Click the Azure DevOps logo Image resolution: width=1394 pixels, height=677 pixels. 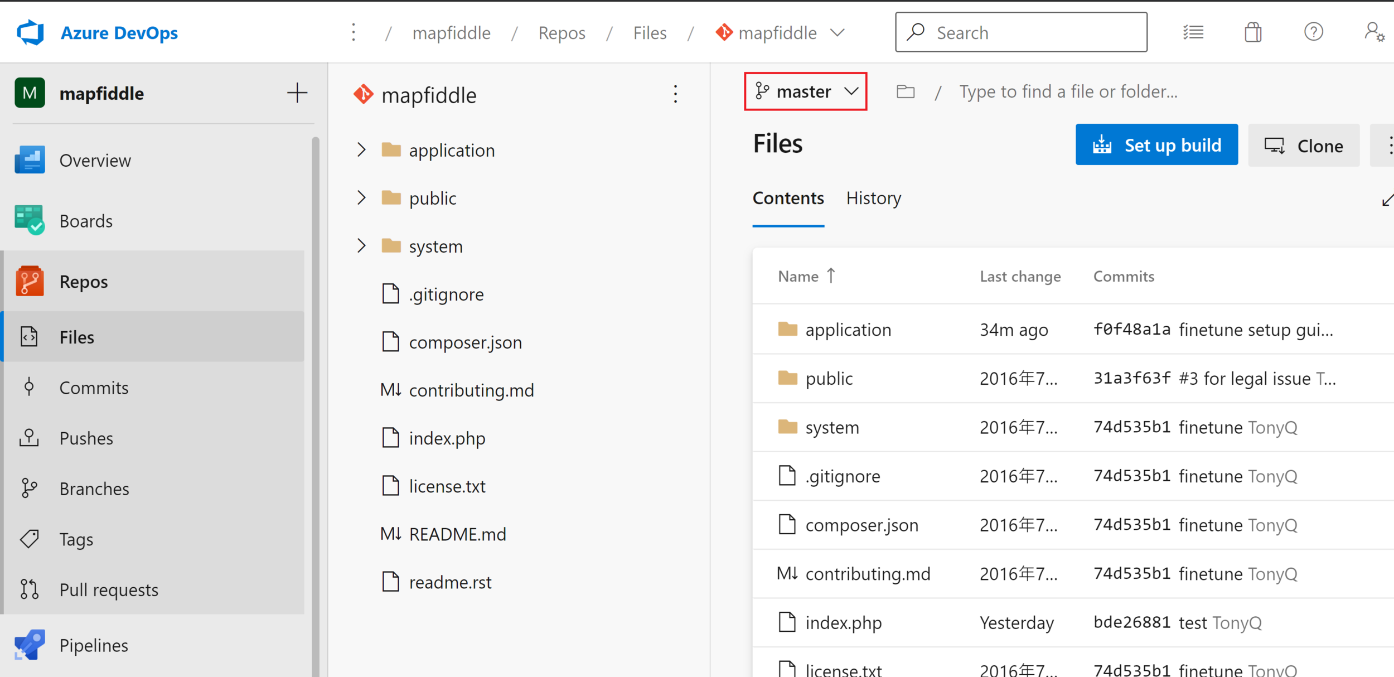pos(31,32)
